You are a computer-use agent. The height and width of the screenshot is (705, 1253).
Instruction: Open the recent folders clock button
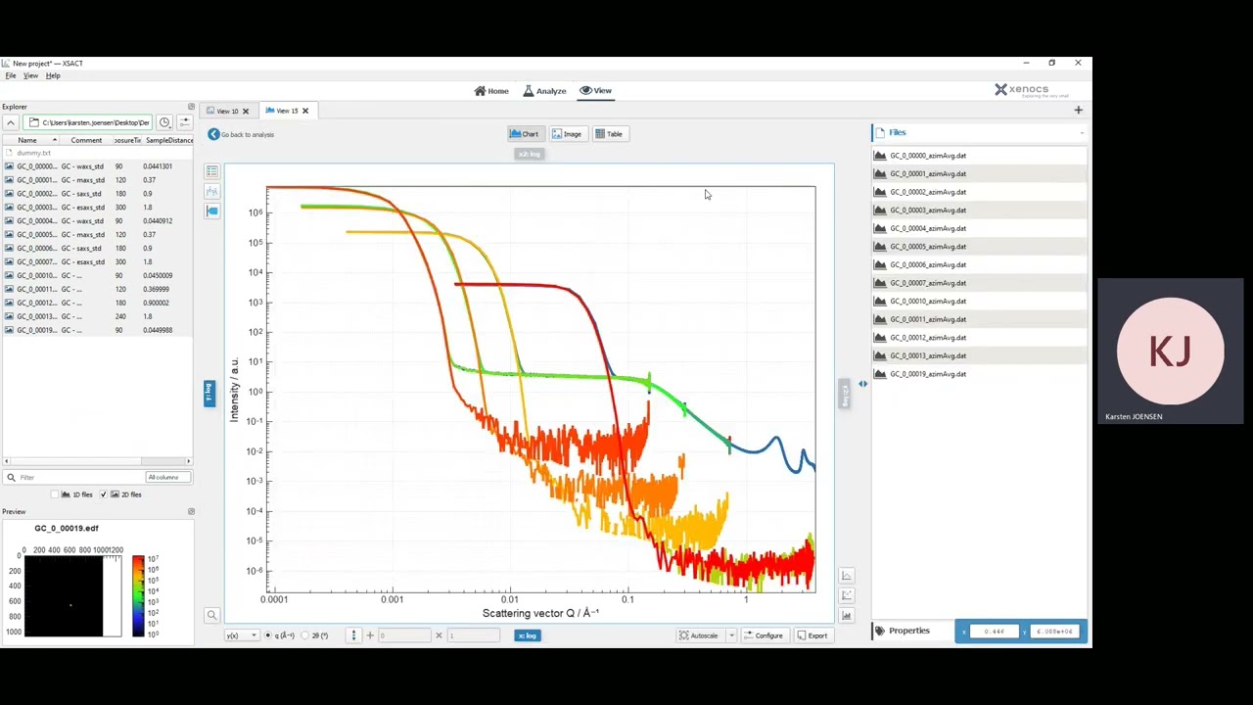[x=164, y=122]
